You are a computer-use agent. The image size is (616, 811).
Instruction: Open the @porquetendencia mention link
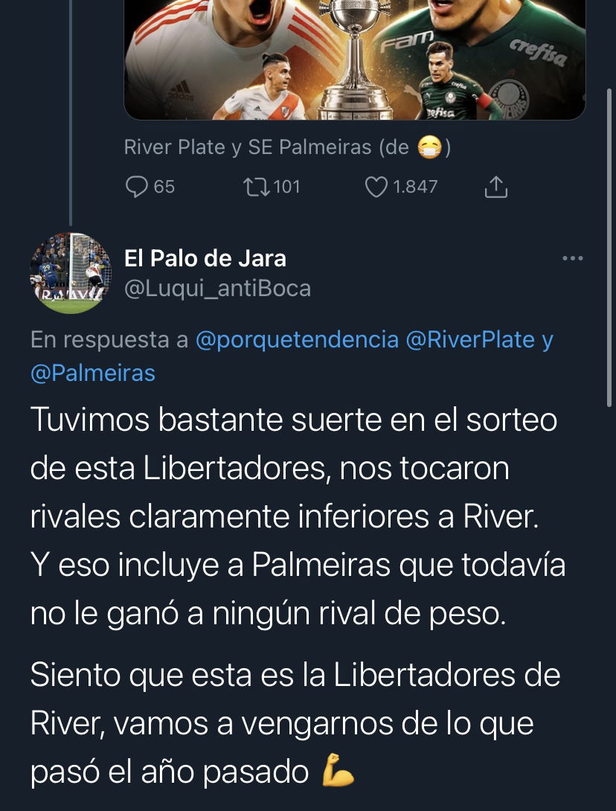(x=298, y=340)
